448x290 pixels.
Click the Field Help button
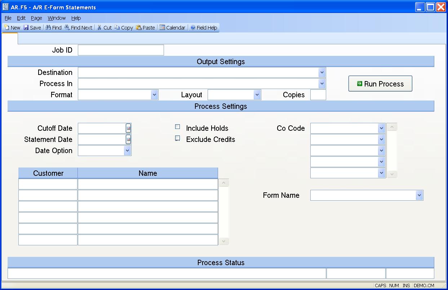pos(204,28)
